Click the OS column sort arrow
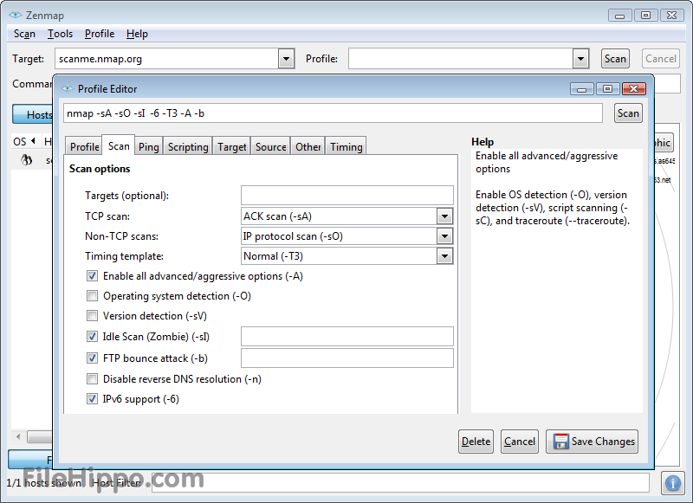 pyautogui.click(x=33, y=141)
